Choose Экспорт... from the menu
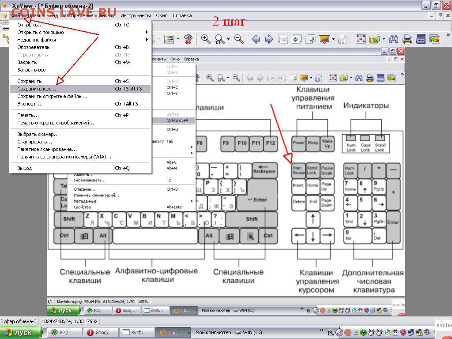 click(80, 104)
